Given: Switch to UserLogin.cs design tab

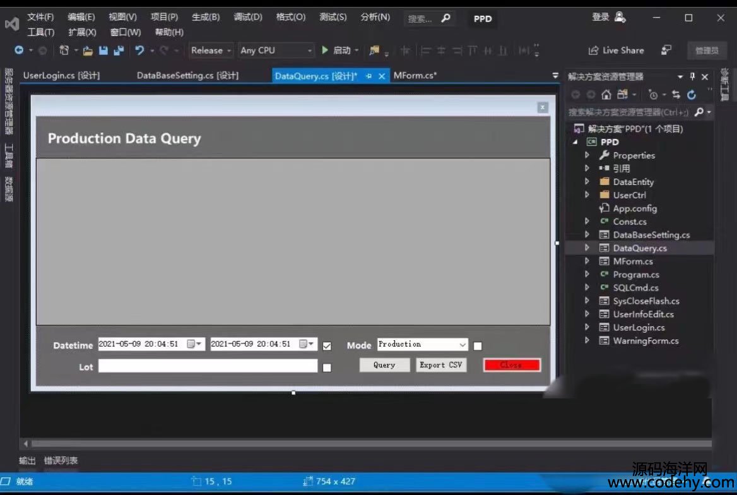Looking at the screenshot, I should point(61,75).
